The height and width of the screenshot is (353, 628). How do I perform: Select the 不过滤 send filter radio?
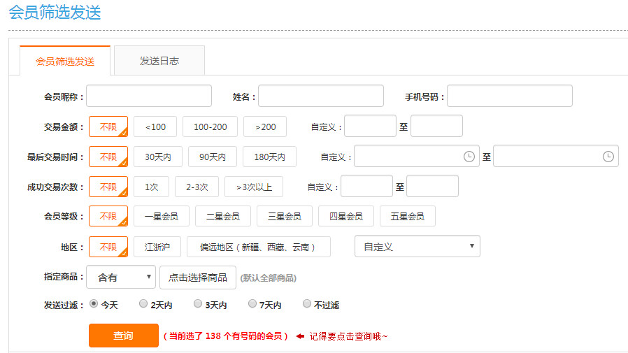[x=307, y=304]
